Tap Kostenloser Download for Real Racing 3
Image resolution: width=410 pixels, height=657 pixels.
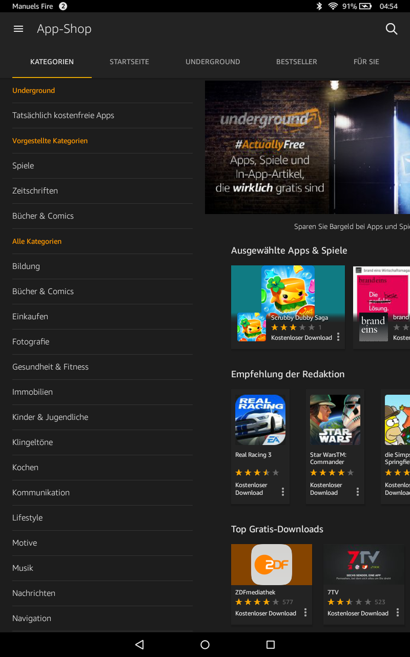click(251, 489)
